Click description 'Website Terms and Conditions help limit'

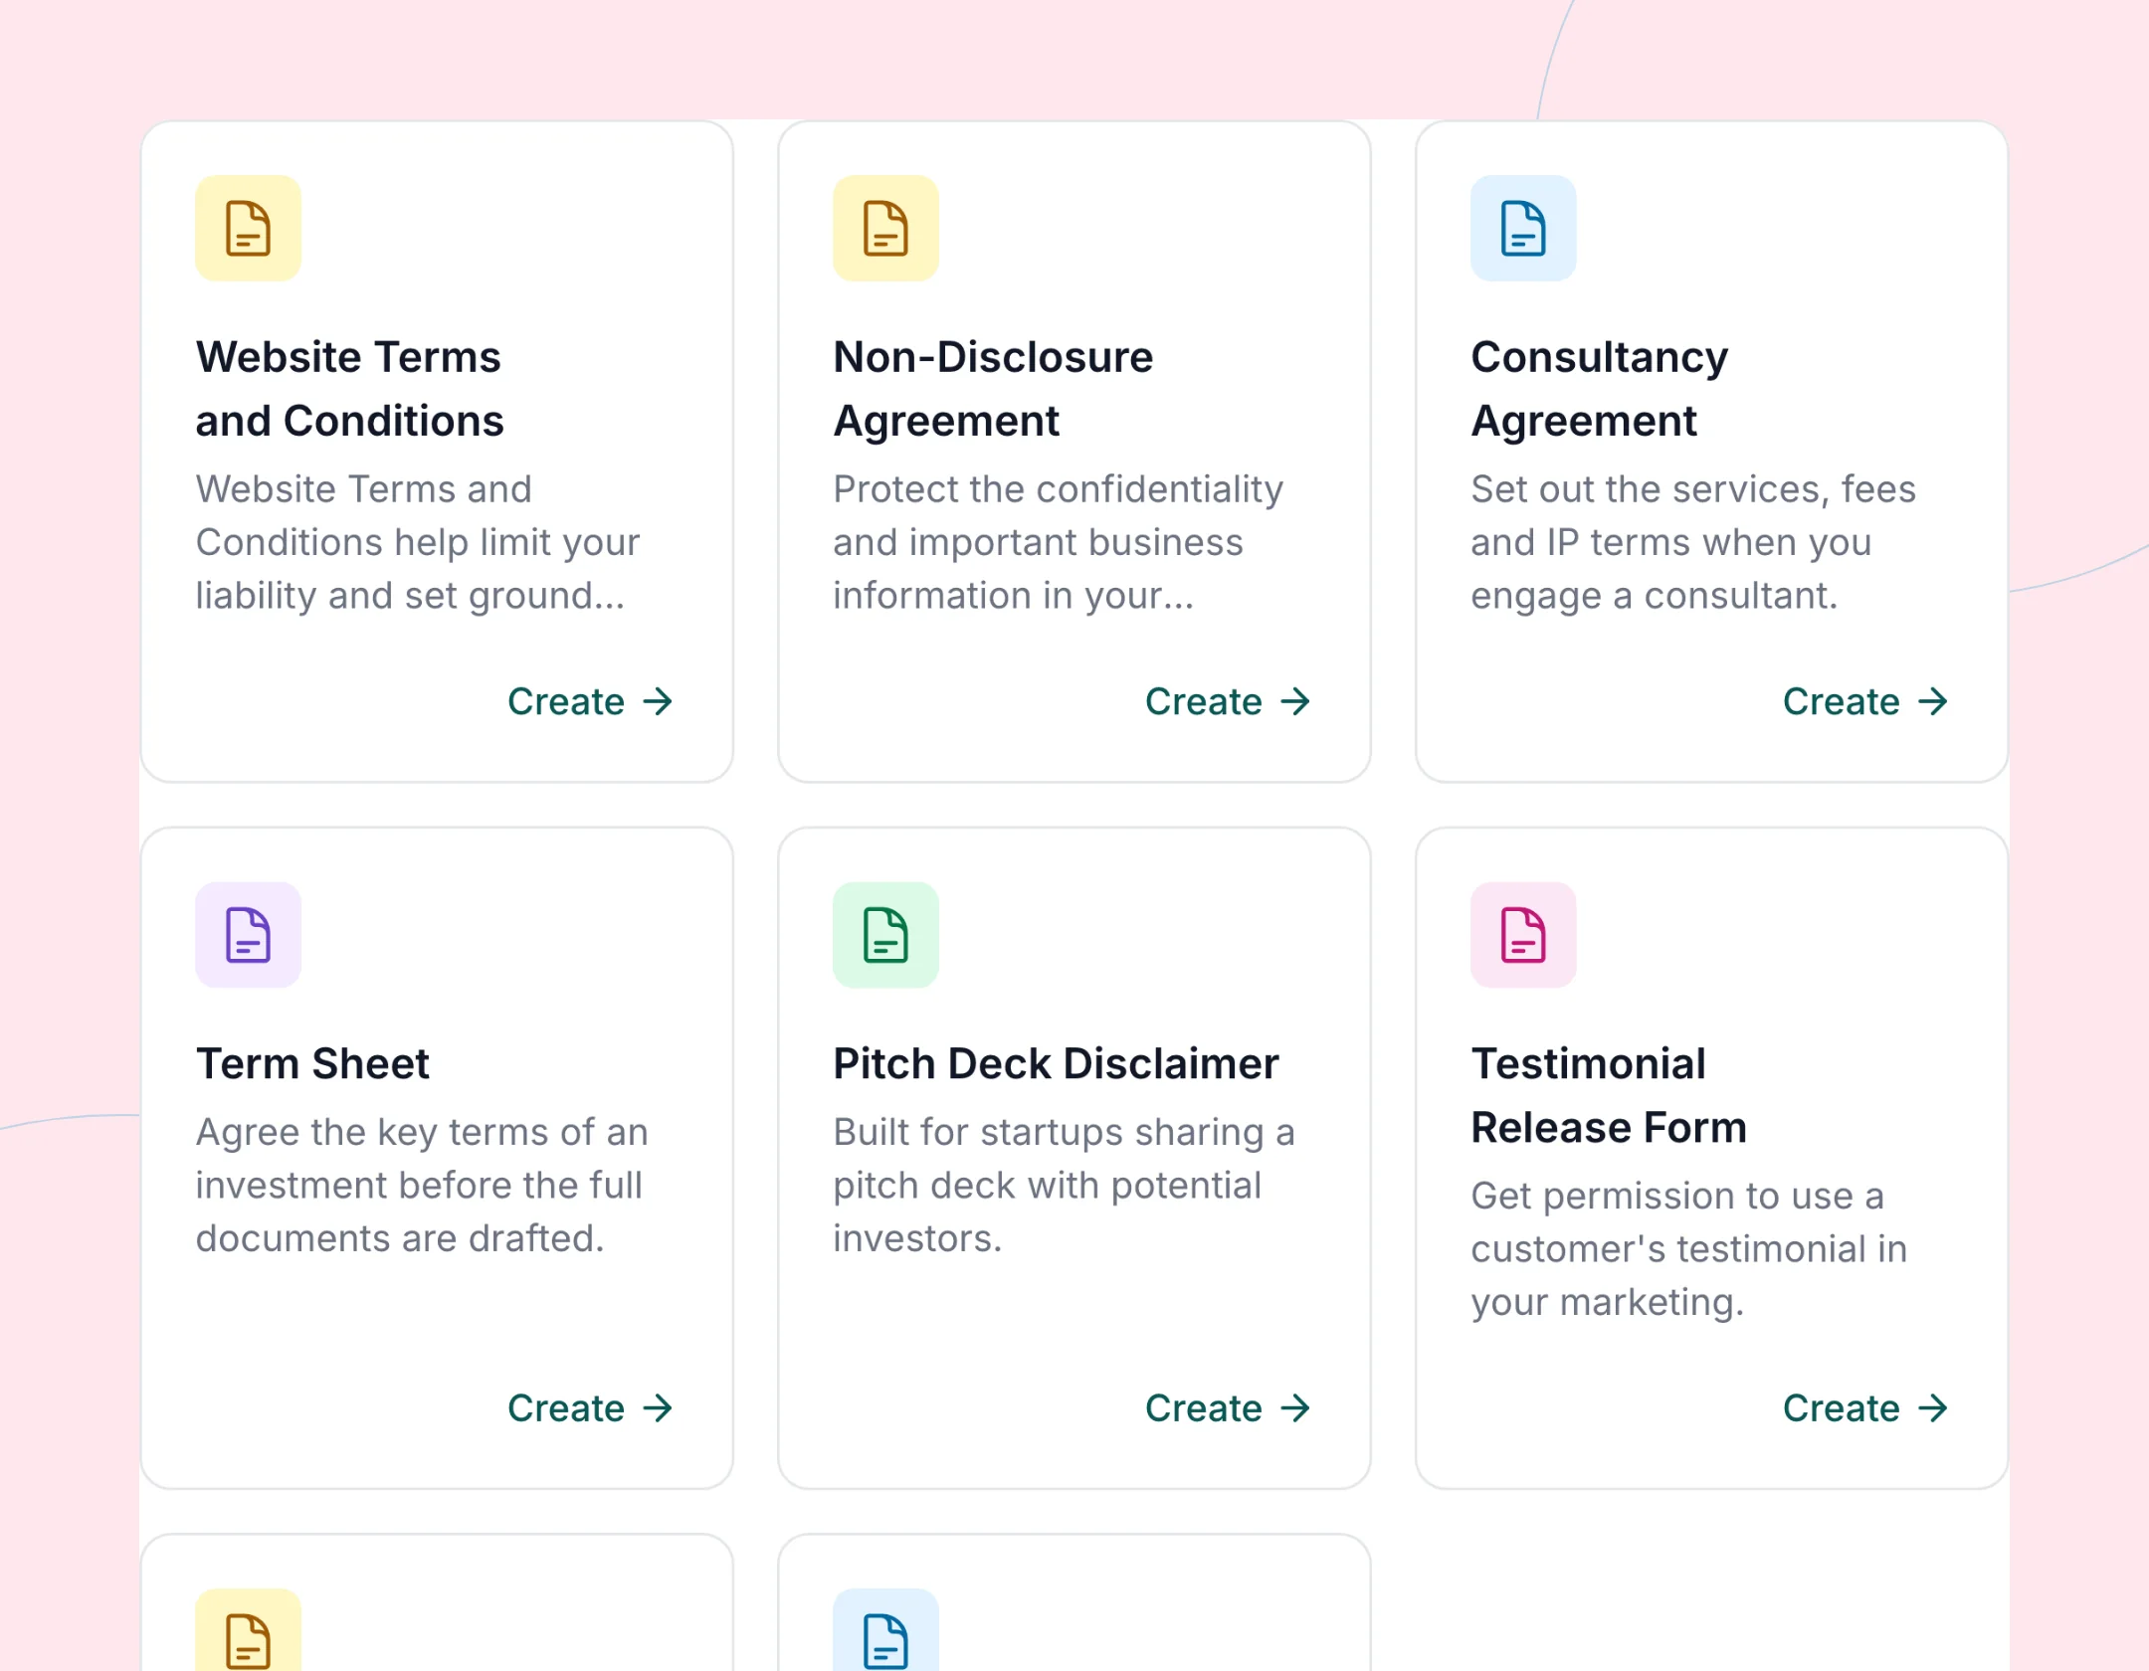(x=418, y=542)
